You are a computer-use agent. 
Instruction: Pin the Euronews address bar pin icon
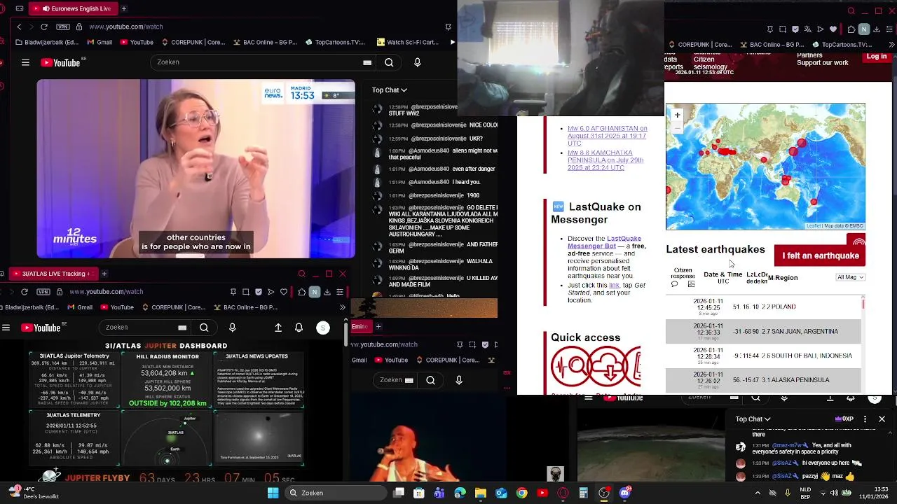448,27
